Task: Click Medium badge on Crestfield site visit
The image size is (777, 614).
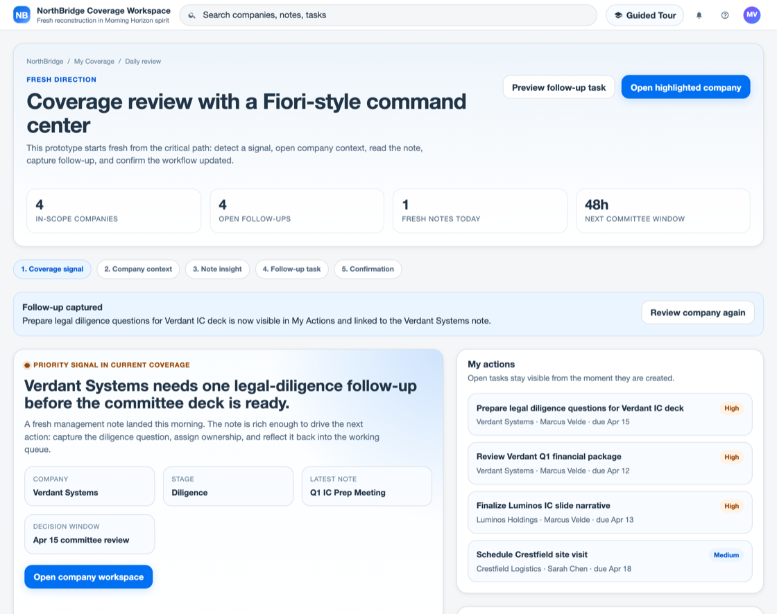Action: coord(726,555)
